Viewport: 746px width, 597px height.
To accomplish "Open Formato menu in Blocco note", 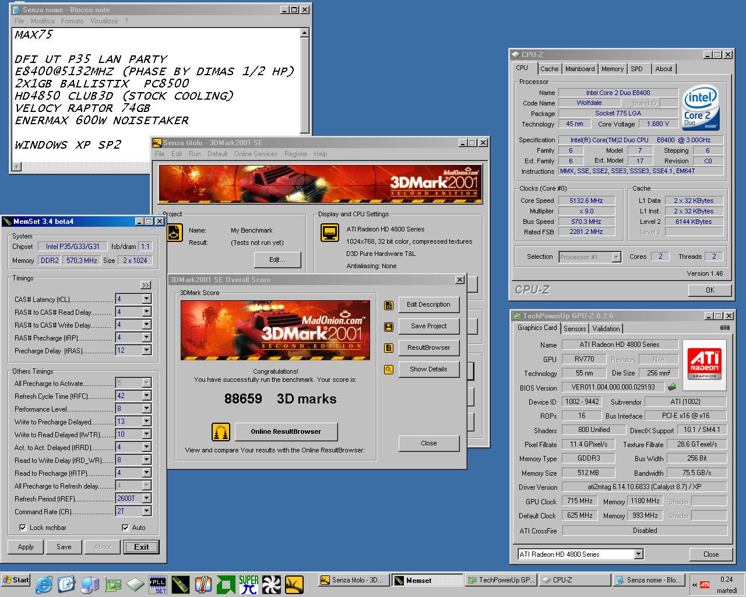I will coord(72,21).
